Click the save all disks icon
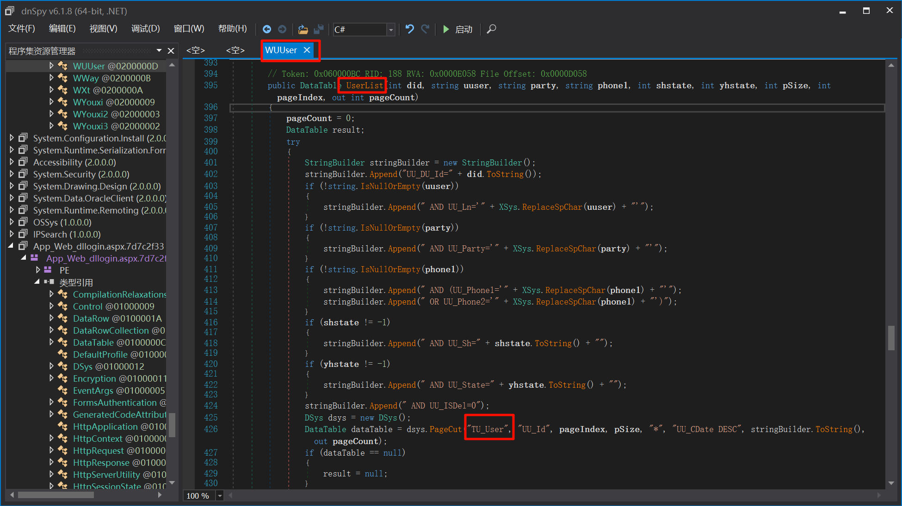This screenshot has width=902, height=506. tap(318, 29)
